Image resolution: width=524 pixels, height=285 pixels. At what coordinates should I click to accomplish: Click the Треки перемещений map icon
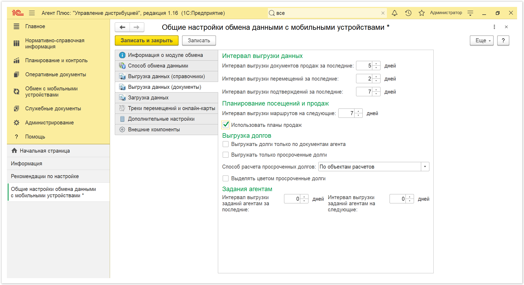(122, 108)
